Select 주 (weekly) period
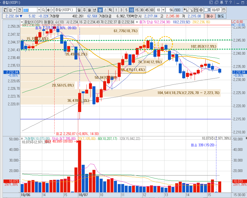 tap(84, 10)
